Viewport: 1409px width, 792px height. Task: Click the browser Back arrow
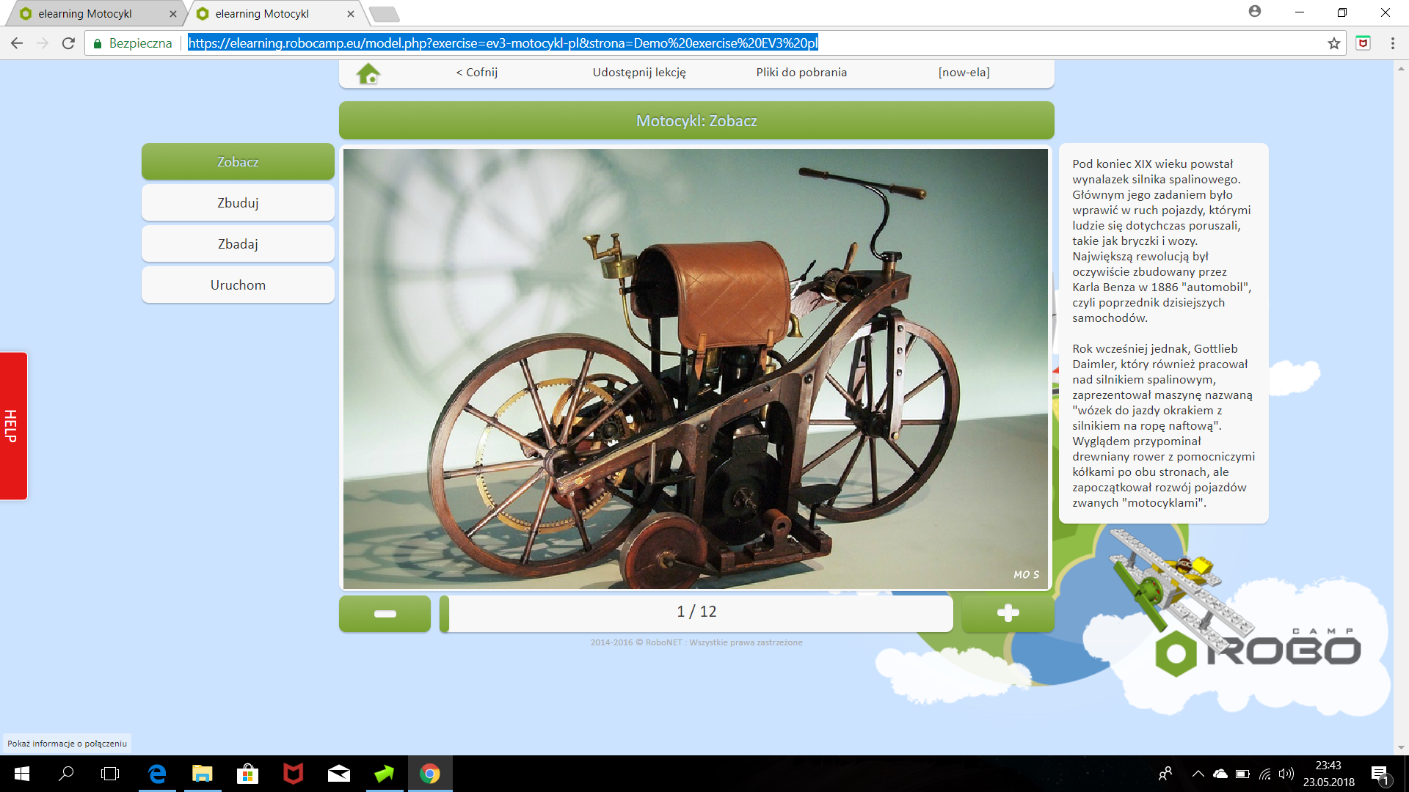point(17,43)
